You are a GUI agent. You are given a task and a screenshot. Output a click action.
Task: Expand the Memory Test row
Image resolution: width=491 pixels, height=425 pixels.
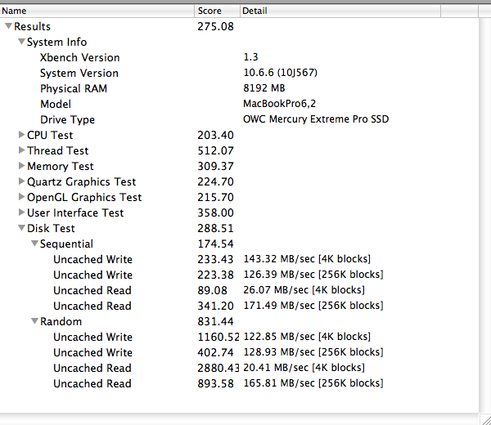click(x=21, y=165)
